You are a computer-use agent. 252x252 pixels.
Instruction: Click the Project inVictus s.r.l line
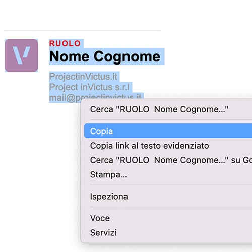[89, 87]
